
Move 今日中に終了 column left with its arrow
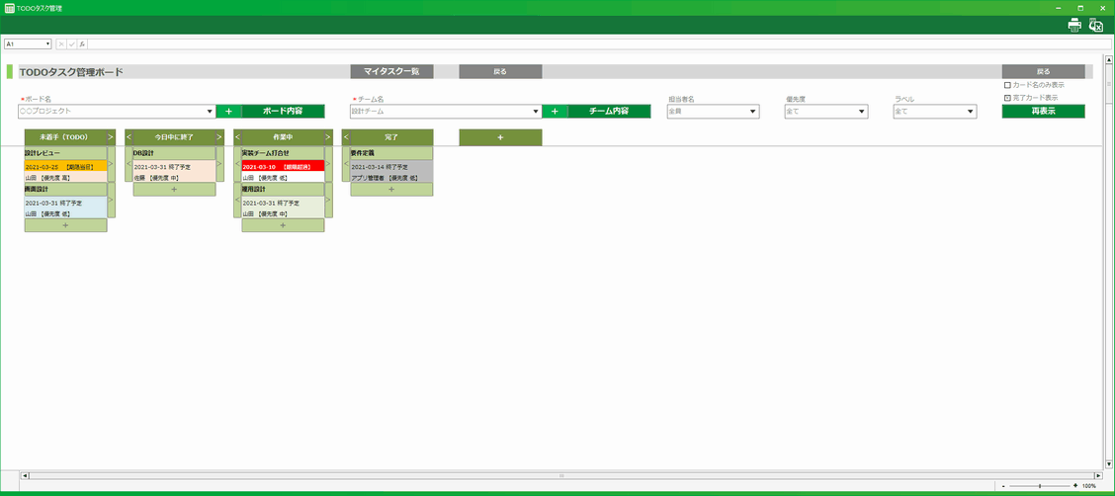[x=129, y=137]
